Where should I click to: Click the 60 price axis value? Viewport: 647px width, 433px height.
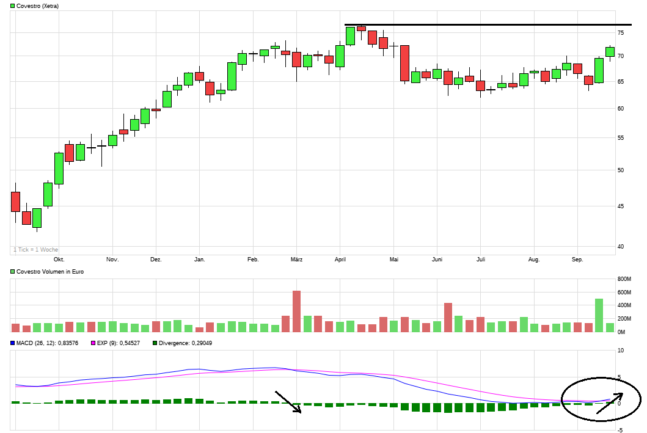(621, 109)
